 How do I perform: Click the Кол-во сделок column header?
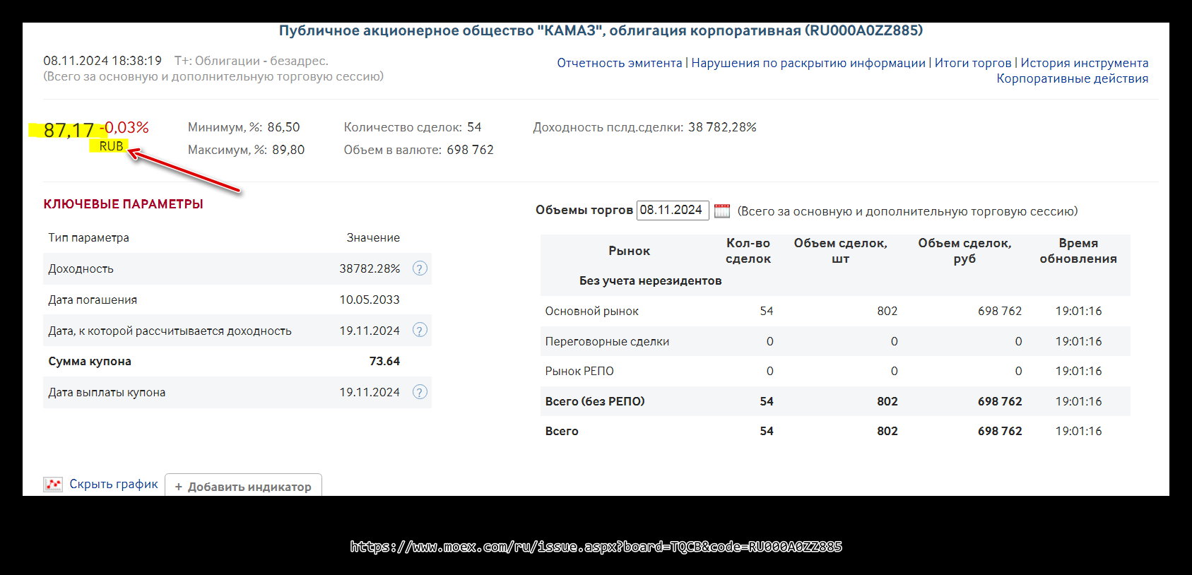click(x=748, y=251)
